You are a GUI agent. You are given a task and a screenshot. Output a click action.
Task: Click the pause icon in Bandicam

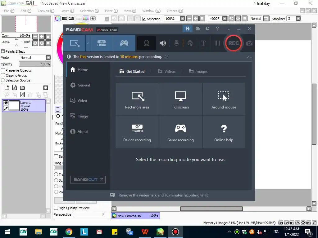point(217,43)
